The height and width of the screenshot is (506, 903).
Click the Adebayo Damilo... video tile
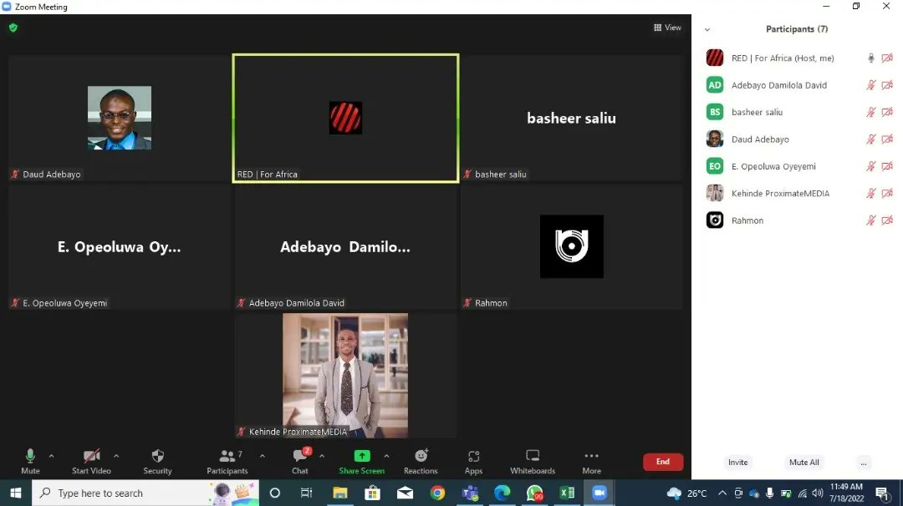345,246
